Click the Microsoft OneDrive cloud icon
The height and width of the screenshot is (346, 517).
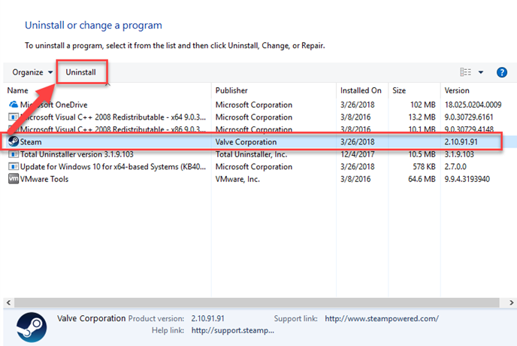click(13, 105)
